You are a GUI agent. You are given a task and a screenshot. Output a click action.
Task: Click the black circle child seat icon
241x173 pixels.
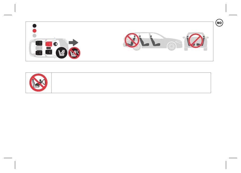(x=61, y=53)
